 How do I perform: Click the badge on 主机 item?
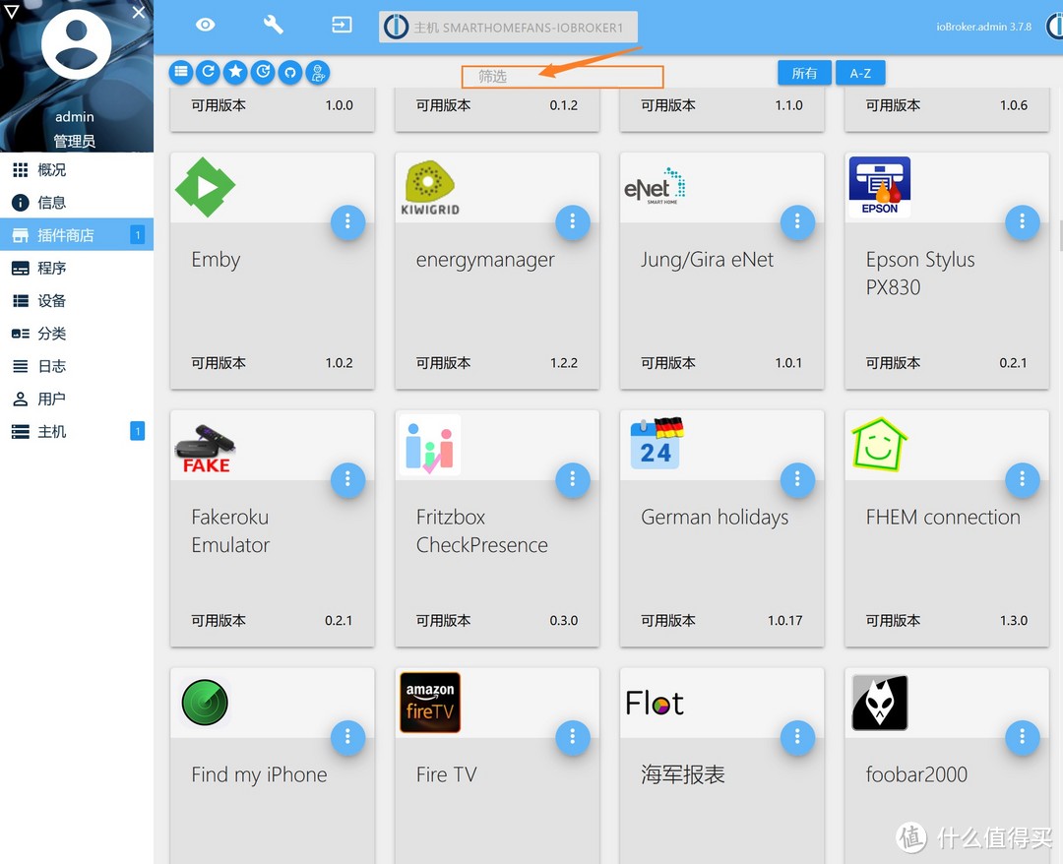[137, 431]
